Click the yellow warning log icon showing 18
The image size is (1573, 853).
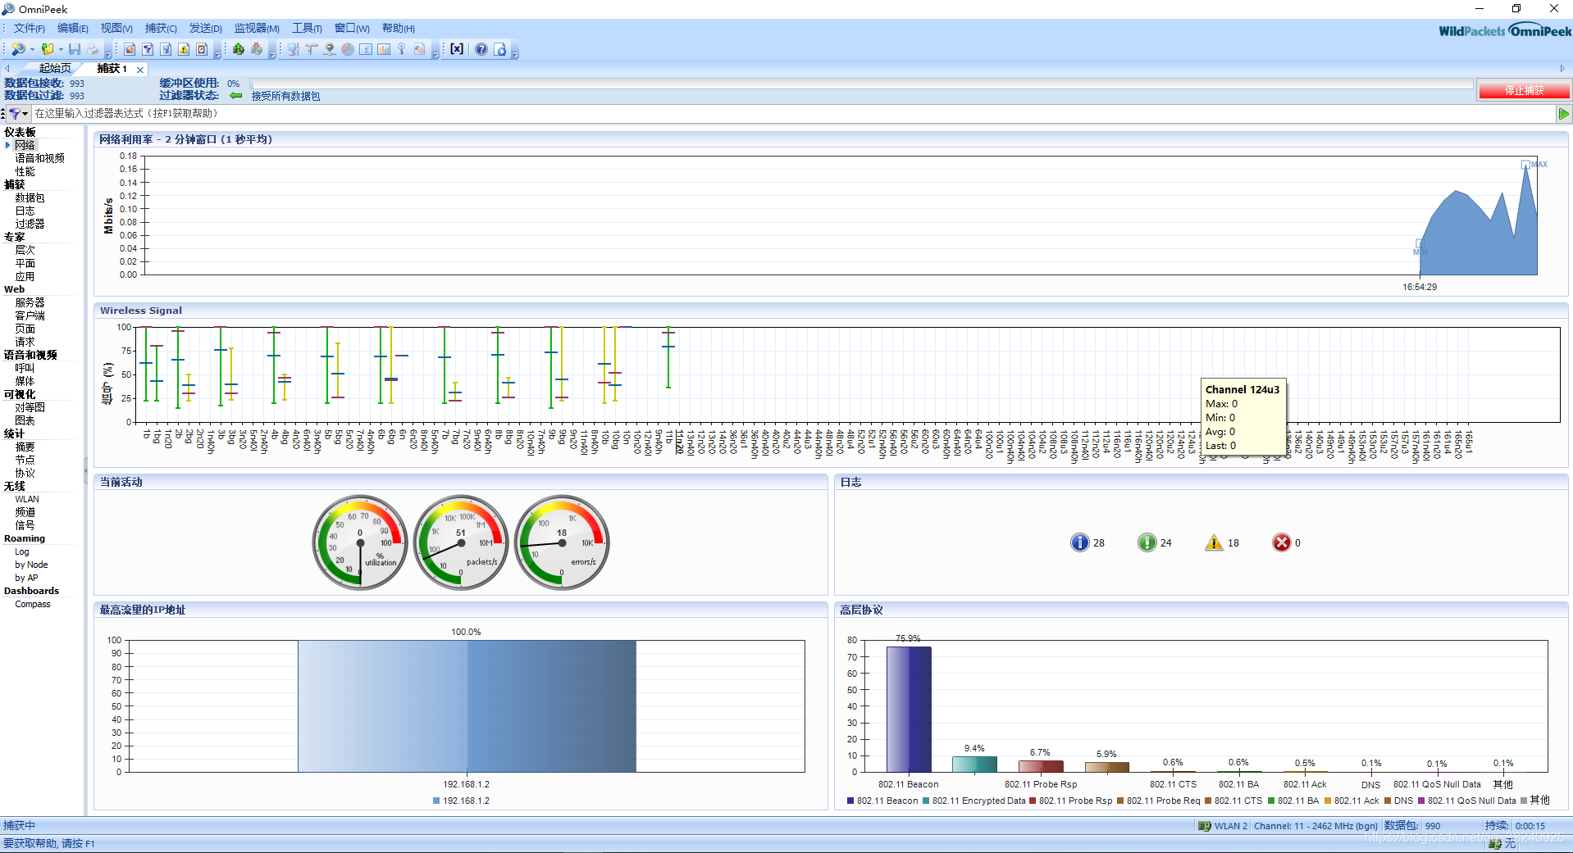[1214, 542]
